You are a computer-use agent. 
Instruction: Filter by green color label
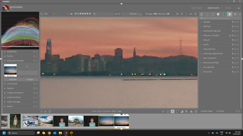click(x=57, y=14)
